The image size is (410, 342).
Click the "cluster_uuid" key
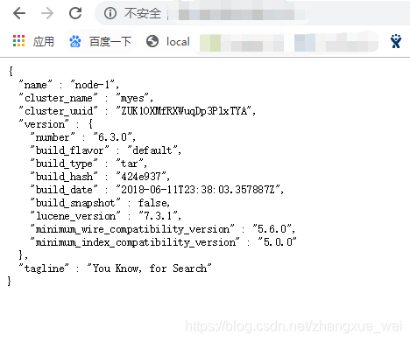[59, 111]
